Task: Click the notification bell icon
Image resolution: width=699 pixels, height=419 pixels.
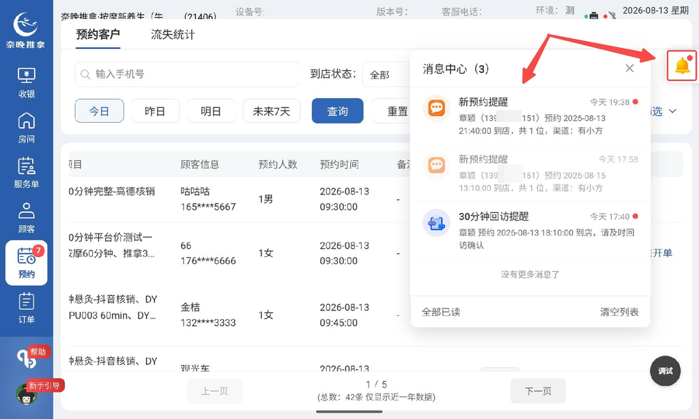Action: pyautogui.click(x=682, y=66)
